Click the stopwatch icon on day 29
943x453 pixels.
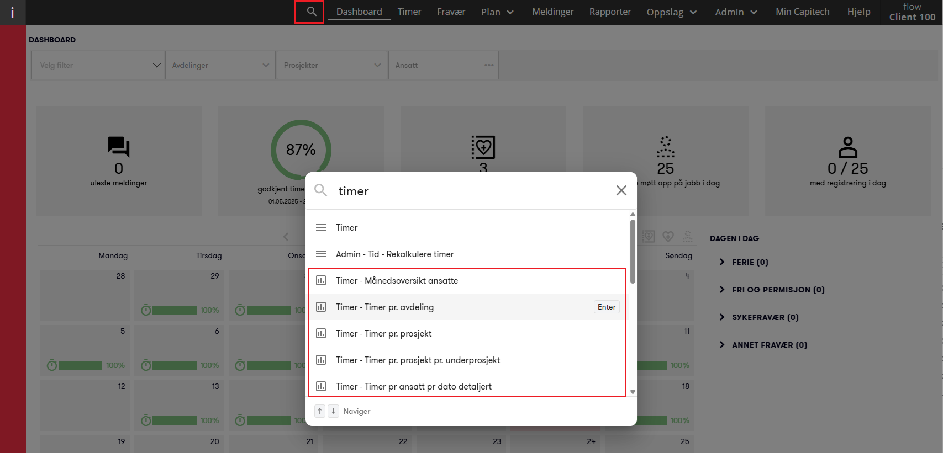click(146, 310)
